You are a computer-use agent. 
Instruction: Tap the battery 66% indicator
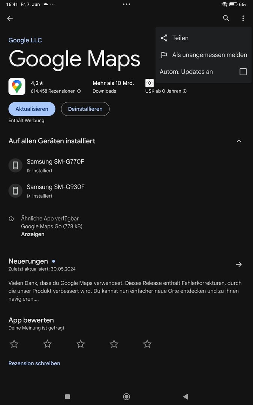coord(238,4)
